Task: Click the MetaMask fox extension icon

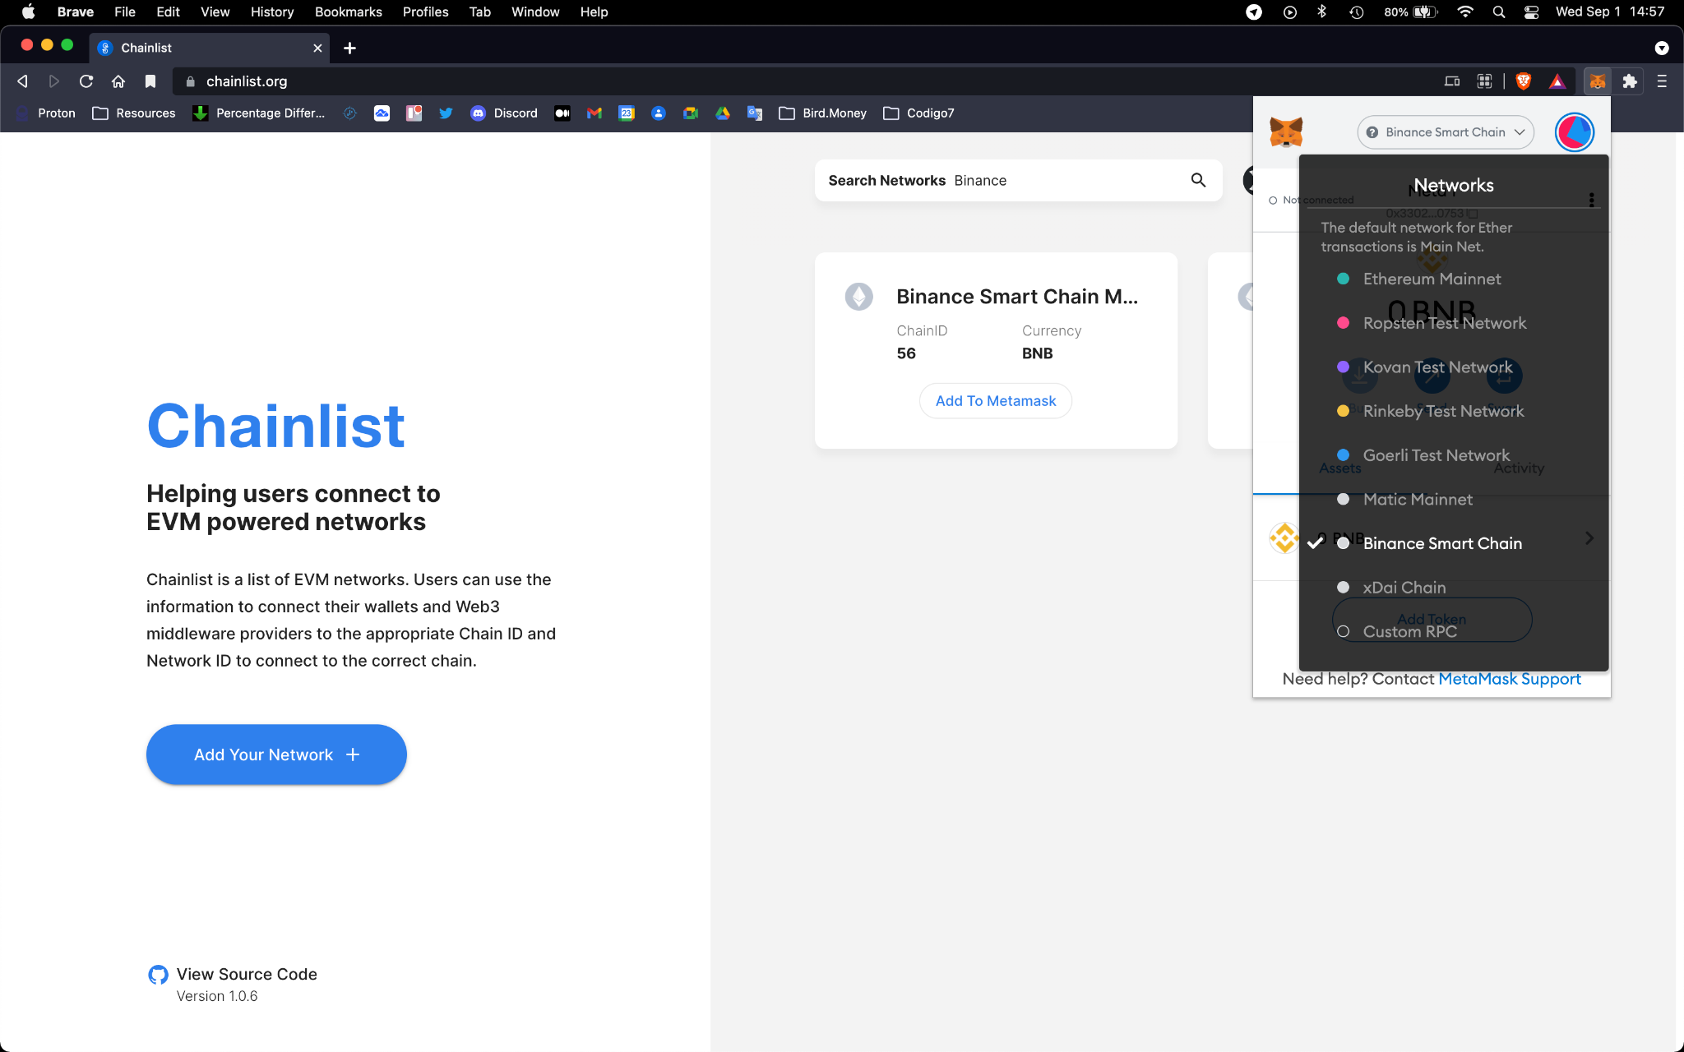Action: 1597,81
